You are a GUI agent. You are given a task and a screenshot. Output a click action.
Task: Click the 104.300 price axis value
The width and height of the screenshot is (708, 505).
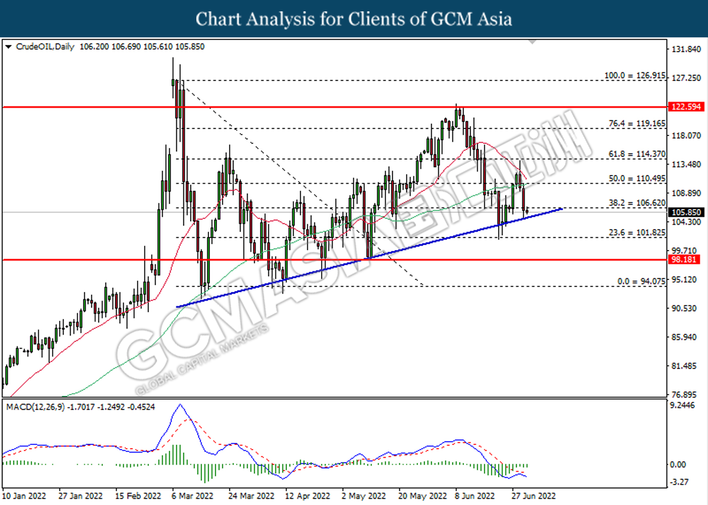(686, 222)
